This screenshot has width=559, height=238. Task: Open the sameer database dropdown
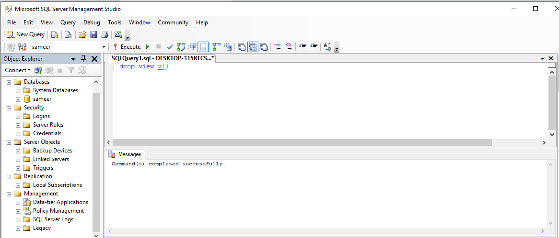[104, 47]
